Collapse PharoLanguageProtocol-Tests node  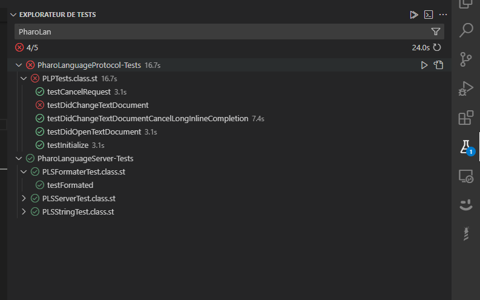[x=19, y=65]
